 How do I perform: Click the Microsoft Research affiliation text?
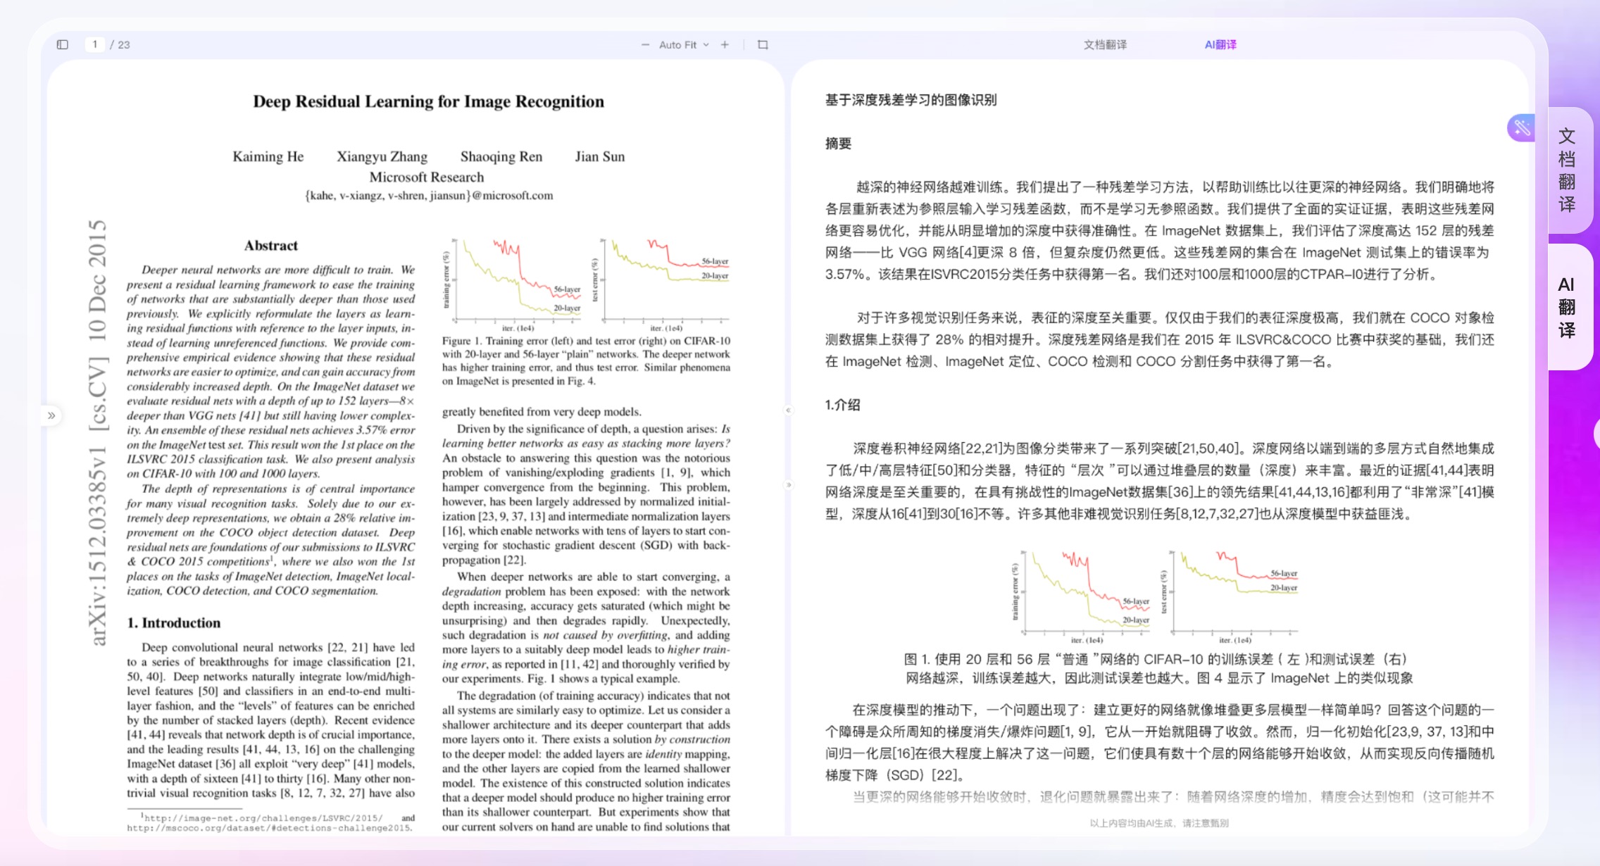pyautogui.click(x=427, y=177)
